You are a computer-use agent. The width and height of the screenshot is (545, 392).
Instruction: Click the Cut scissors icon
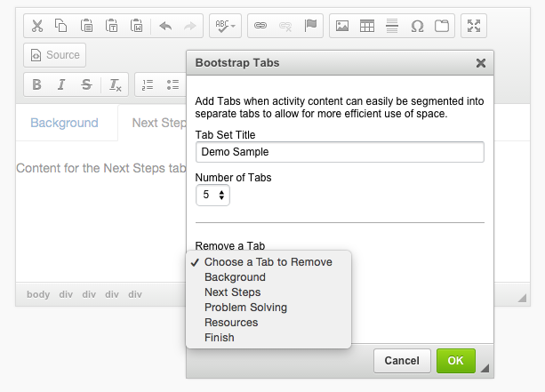click(37, 26)
